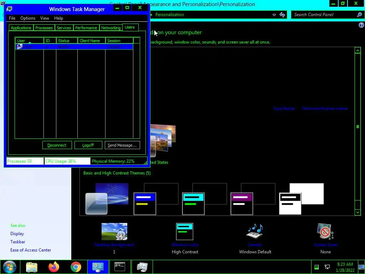This screenshot has height=274, width=365.
Task: Open the Screen Saver icon
Action: [325, 231]
